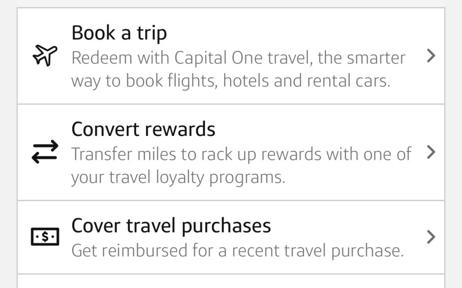Tap the 'your travel loyalty programs' text
The image size is (462, 288).
point(178,178)
